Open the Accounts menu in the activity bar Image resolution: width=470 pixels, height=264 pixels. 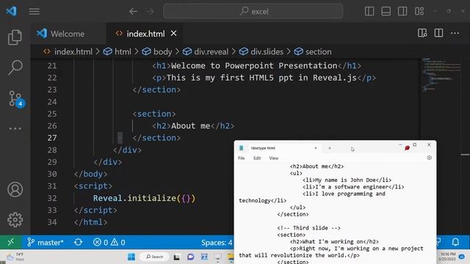click(x=15, y=189)
